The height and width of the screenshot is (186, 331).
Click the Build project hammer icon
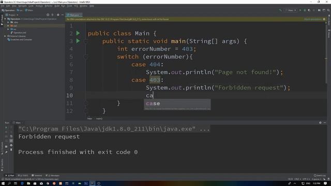click(280, 10)
